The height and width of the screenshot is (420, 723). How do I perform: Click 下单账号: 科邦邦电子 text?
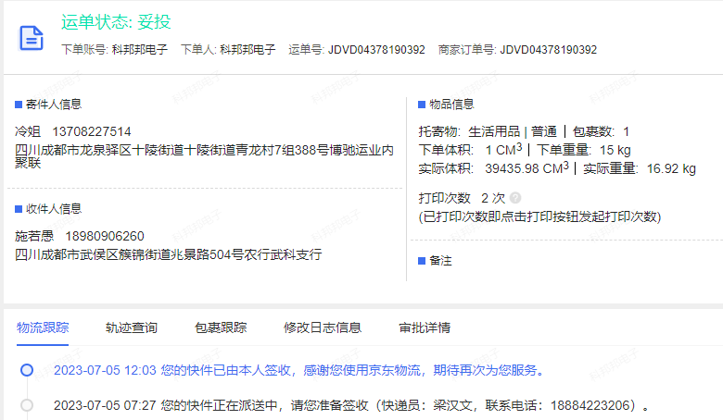(114, 50)
